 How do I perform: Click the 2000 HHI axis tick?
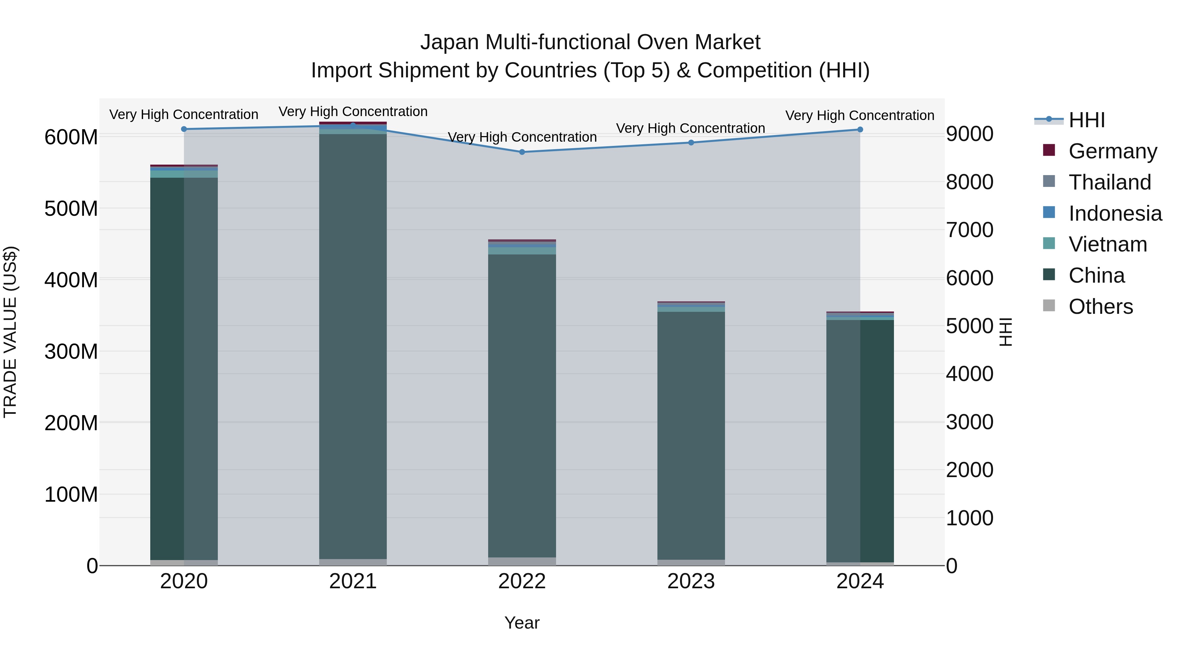(x=970, y=470)
